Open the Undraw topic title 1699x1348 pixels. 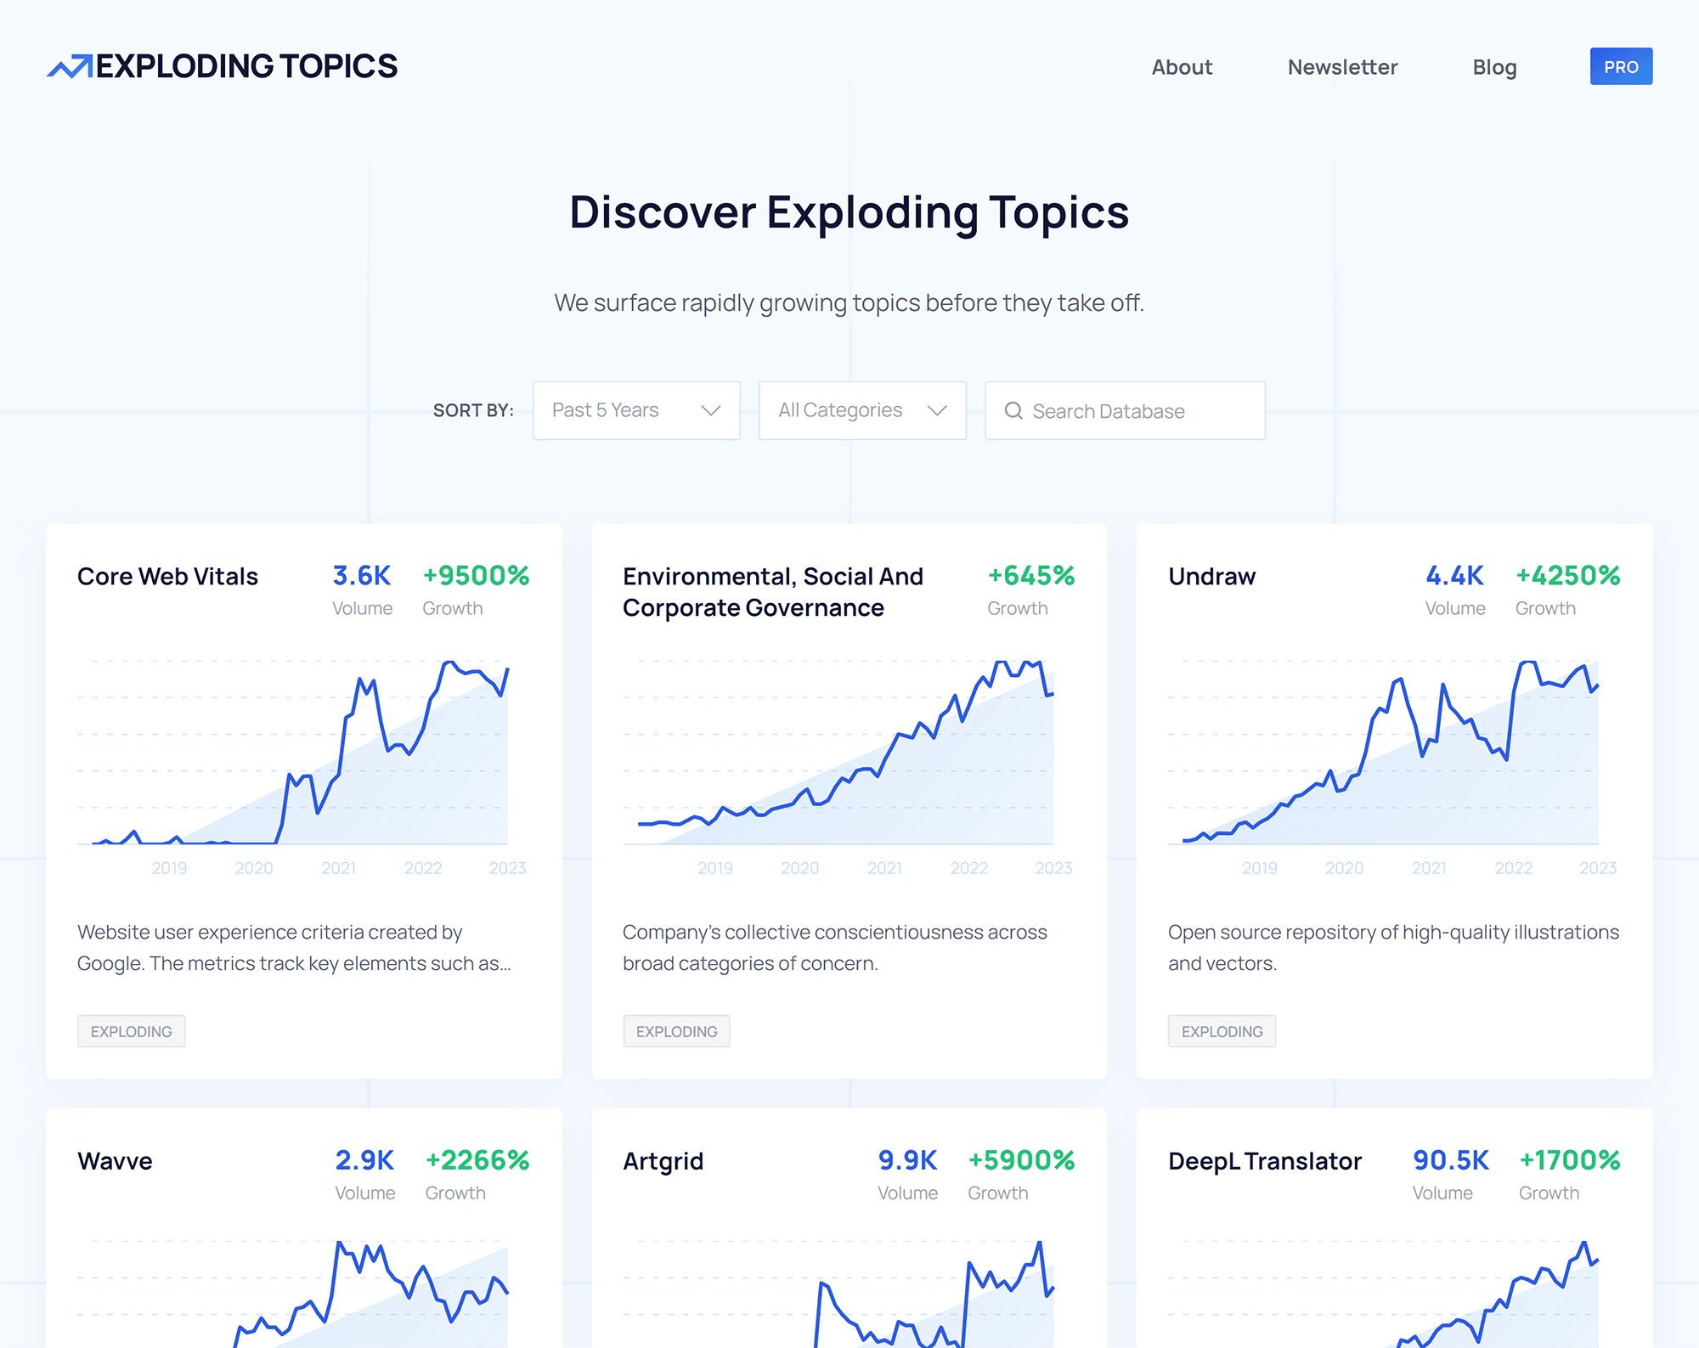(1211, 577)
